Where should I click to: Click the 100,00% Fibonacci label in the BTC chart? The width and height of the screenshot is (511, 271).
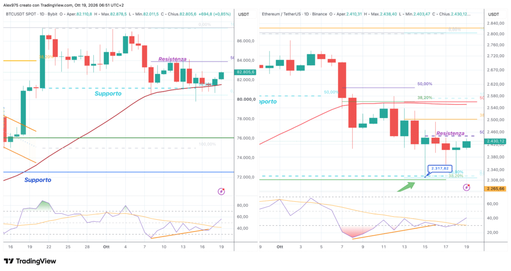207,144
